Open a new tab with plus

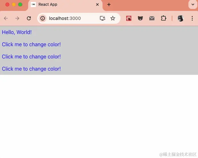pyautogui.click(x=109, y=5)
